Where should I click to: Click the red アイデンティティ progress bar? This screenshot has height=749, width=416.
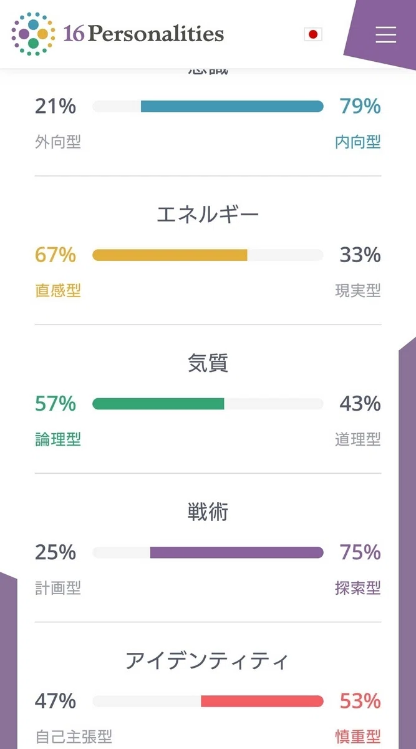coord(208,702)
